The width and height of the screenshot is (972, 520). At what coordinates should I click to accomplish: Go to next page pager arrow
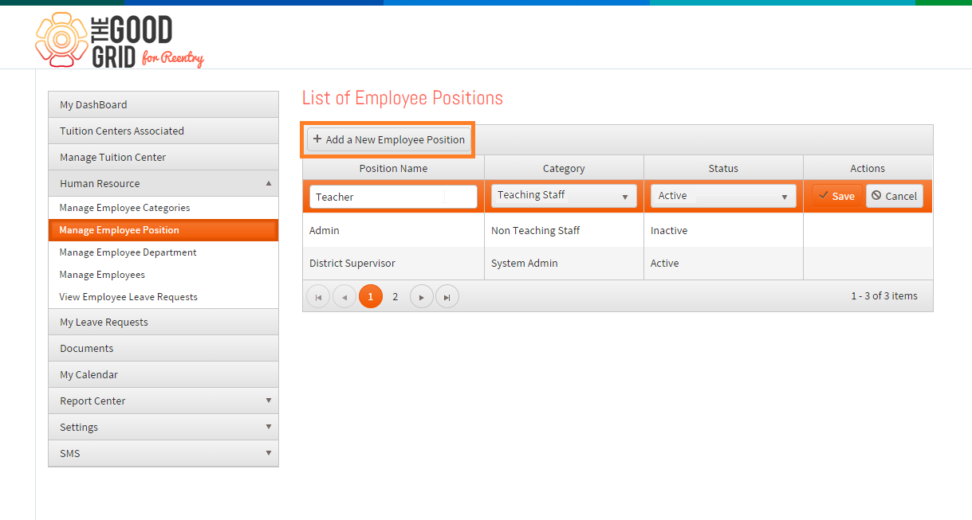coord(421,296)
